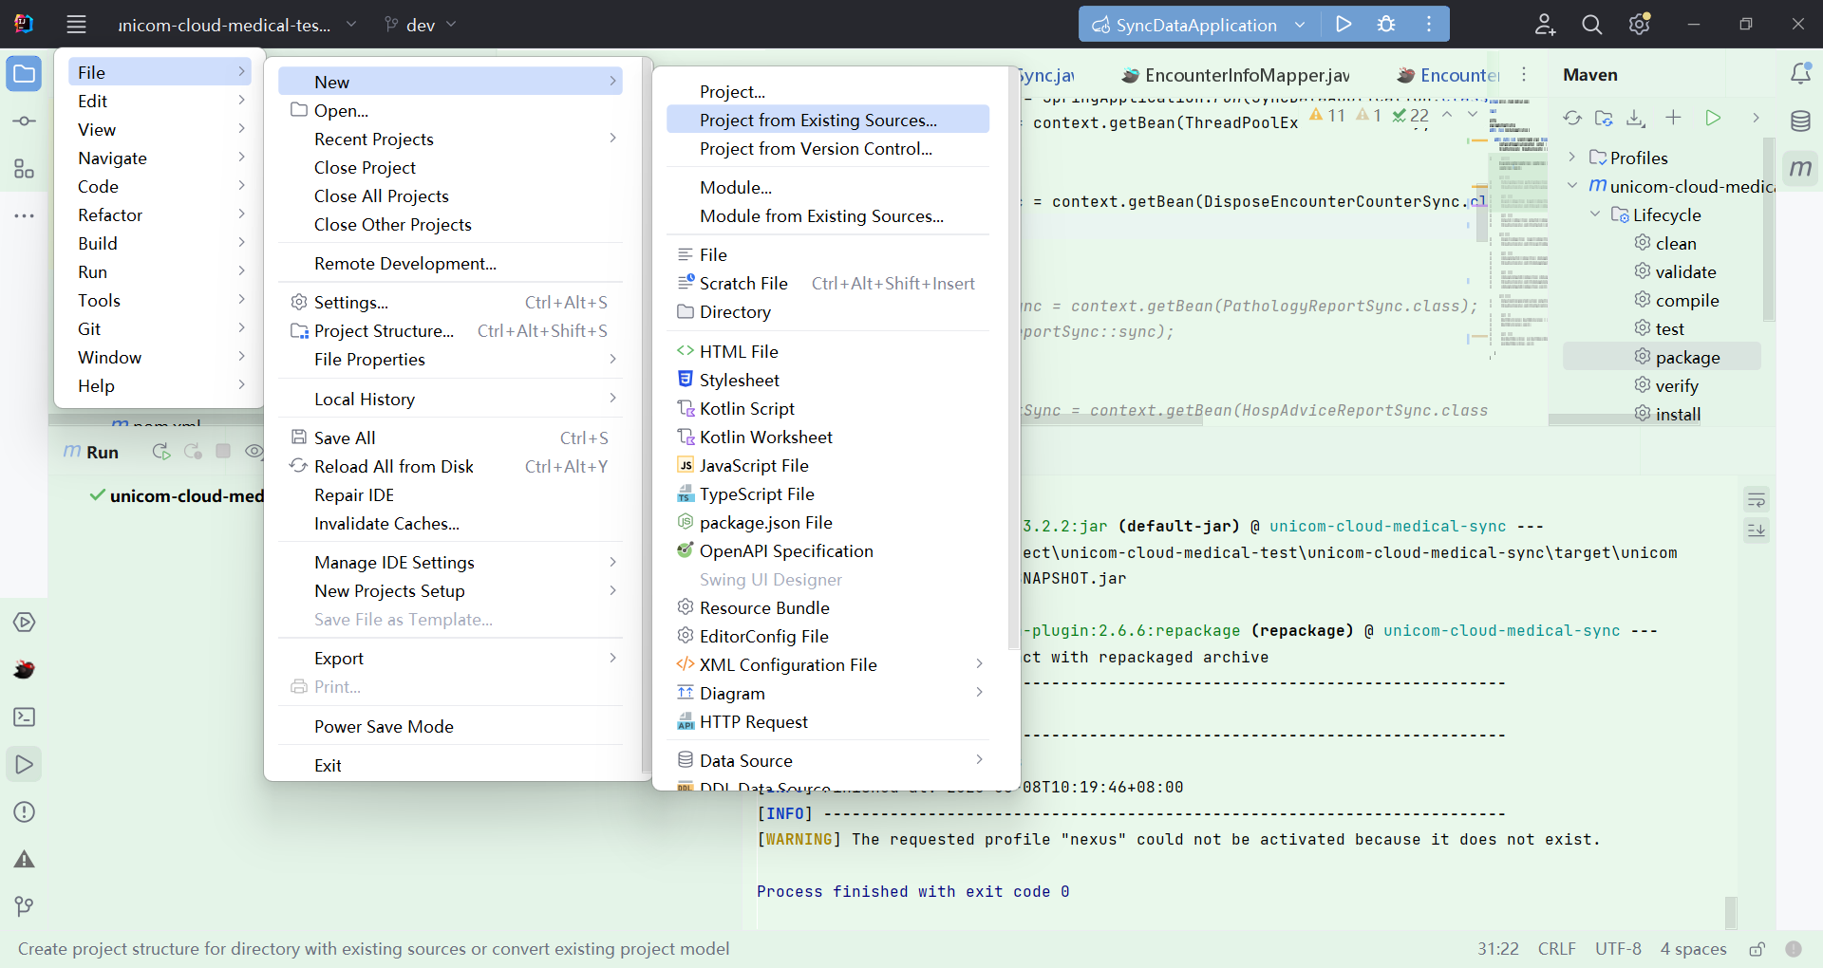Viewport: 1823px width, 968px height.
Task: Click the editor warnings count indicator
Action: [x=1327, y=115]
